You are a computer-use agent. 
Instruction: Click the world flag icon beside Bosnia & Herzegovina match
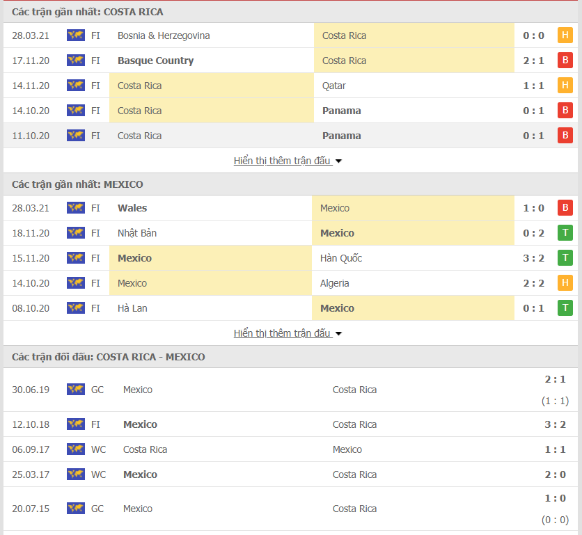click(76, 35)
